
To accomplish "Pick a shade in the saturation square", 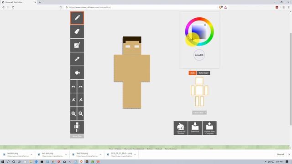I will click(199, 31).
